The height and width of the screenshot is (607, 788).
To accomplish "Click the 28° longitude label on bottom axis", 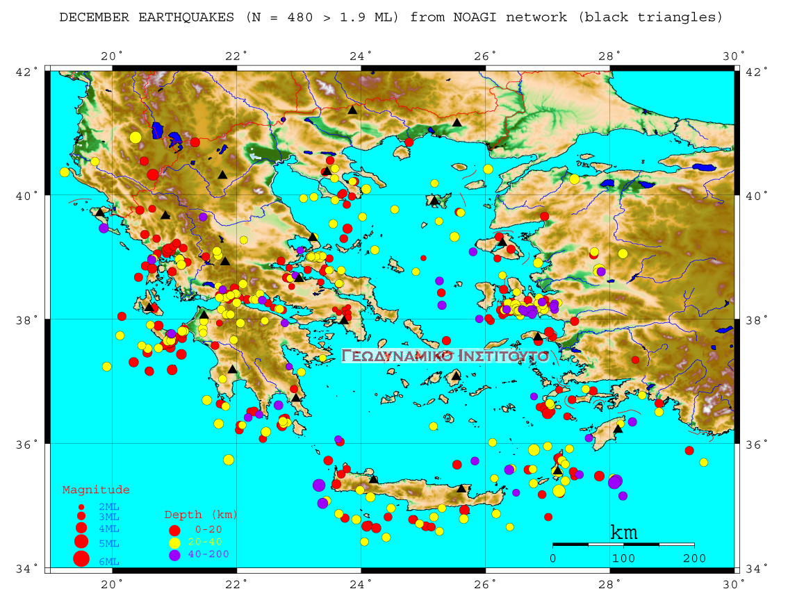I will (x=610, y=584).
